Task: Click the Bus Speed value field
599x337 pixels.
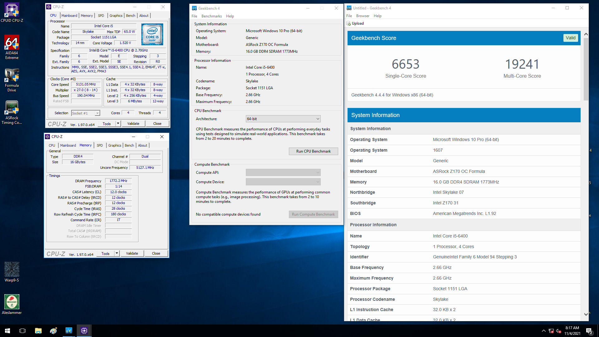Action: [x=86, y=96]
